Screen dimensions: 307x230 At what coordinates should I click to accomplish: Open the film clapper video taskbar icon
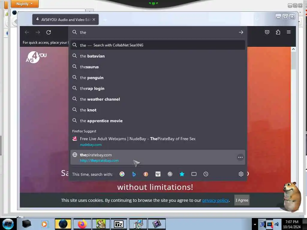(156, 224)
